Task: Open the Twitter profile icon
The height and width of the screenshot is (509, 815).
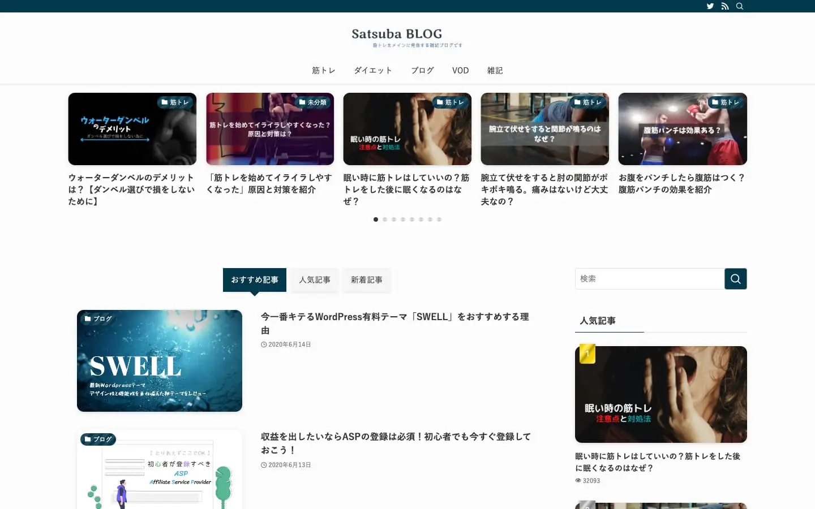Action: [x=710, y=6]
